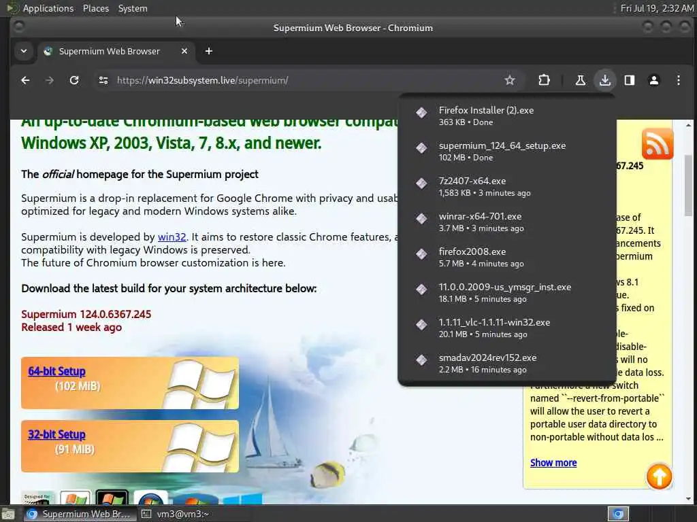
Task: Click file icon beside smadav2024rev152.exe
Action: [421, 360]
